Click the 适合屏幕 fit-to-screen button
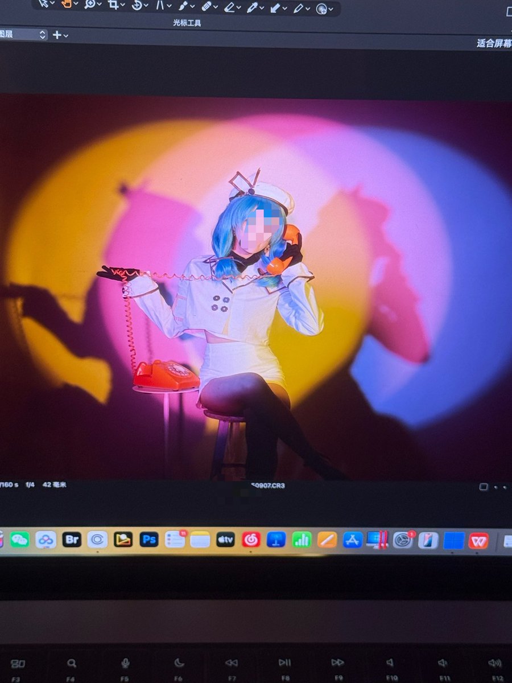Image resolution: width=512 pixels, height=683 pixels. coord(494,43)
